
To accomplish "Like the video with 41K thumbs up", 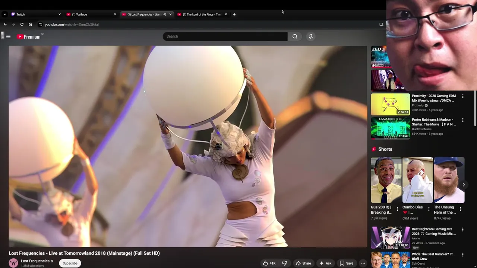I will click(269, 263).
